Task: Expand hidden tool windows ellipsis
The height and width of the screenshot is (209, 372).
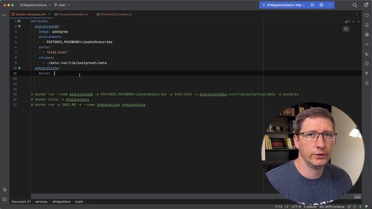Action: click(x=5, y=15)
